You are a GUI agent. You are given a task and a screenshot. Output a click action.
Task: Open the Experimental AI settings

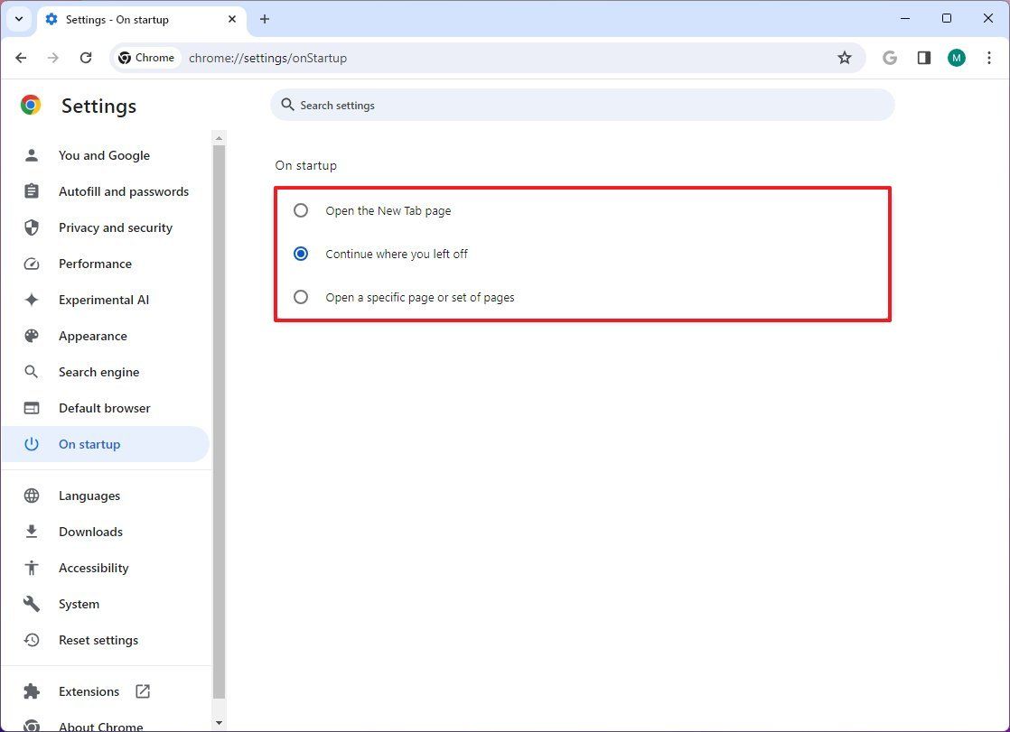tap(104, 300)
